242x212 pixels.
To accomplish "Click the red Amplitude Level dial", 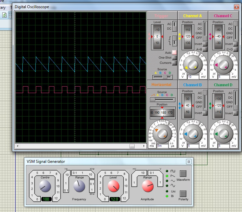I will 113,186.
